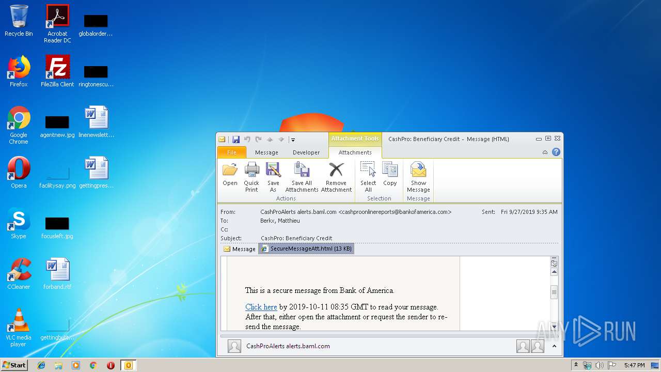Screen dimensions: 661x372
Task: Select the forband.rtf file on the desktop
Action: 57,274
